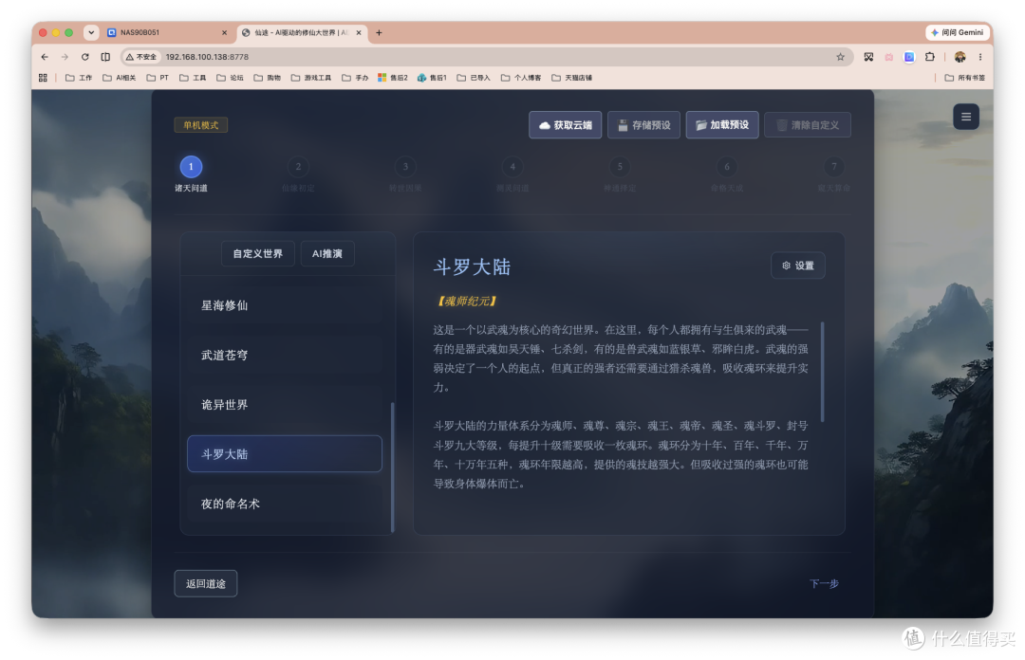Switch to 自定义世界 tab
Viewport: 1025px width, 660px height.
click(257, 253)
